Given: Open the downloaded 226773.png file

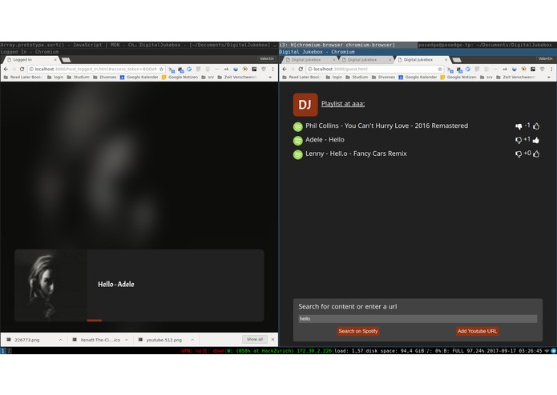Looking at the screenshot, I should coord(27,340).
